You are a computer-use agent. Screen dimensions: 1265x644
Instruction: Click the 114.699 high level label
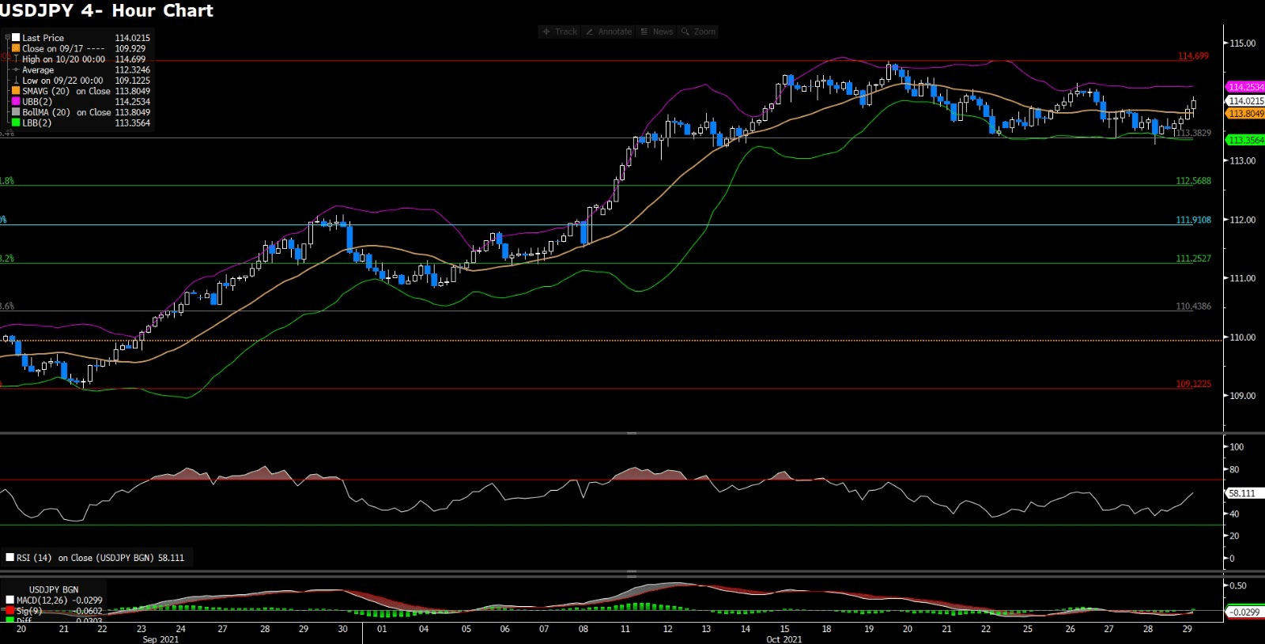pos(1193,56)
